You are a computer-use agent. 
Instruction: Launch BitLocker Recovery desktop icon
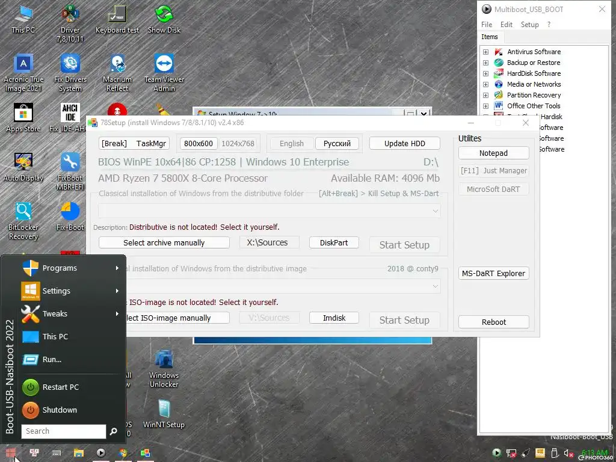(x=23, y=221)
